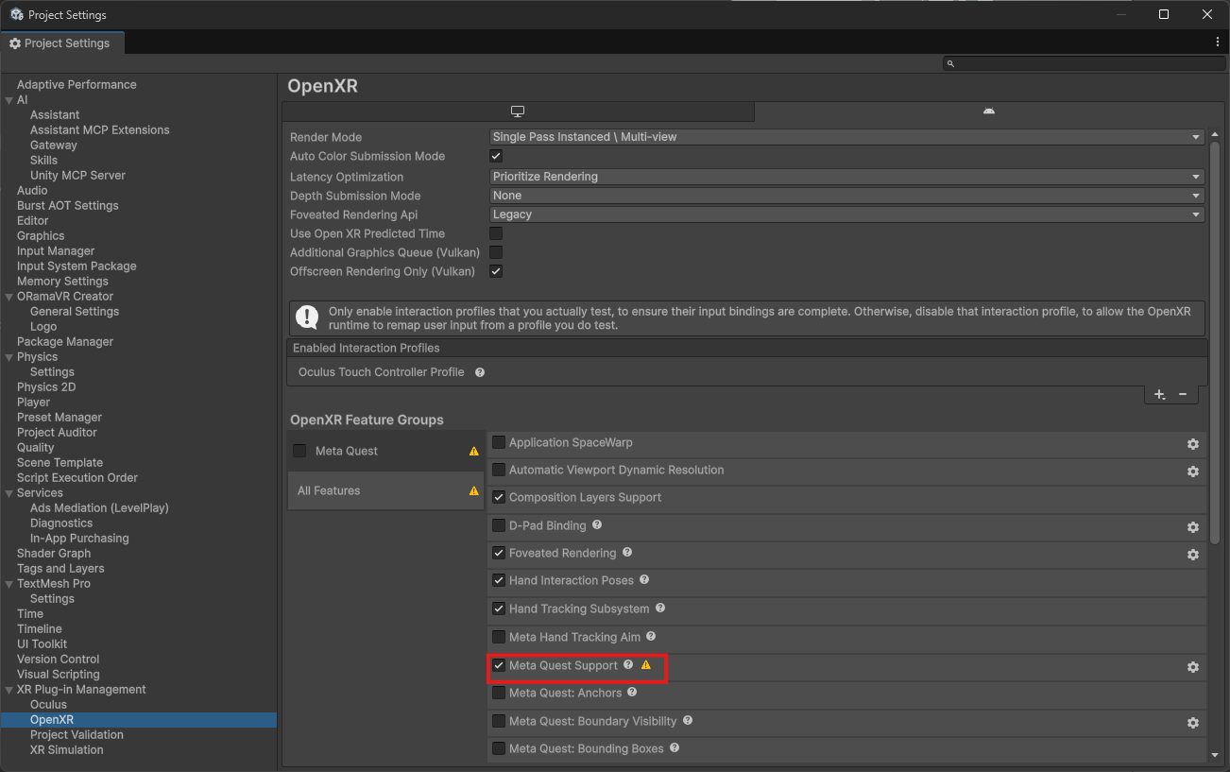Click help icon next to Meta Quest Support

point(628,664)
